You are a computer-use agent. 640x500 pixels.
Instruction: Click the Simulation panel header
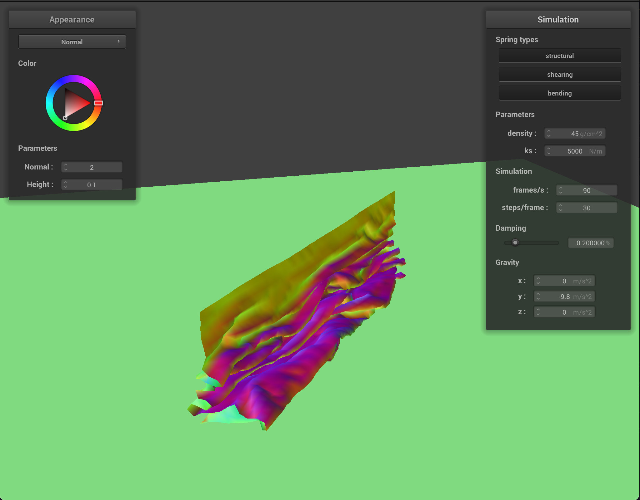tap(558, 19)
